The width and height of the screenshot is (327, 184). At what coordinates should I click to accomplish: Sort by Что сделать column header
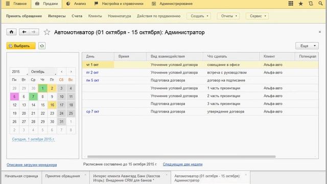tap(231, 56)
